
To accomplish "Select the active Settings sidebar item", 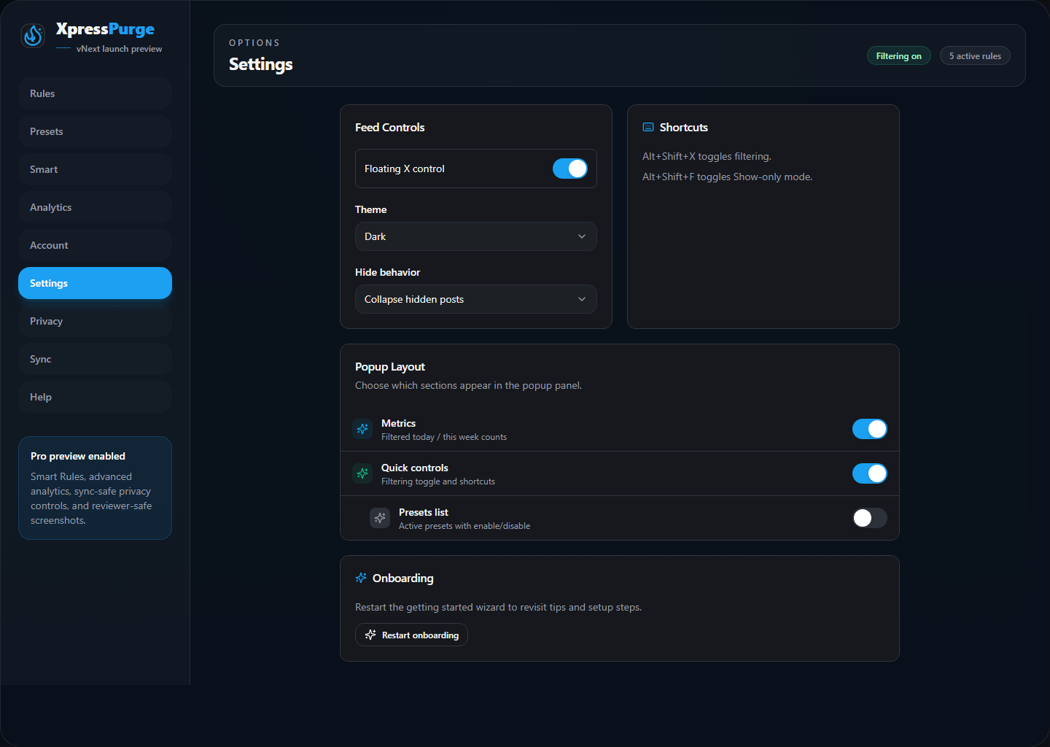I will [x=95, y=283].
